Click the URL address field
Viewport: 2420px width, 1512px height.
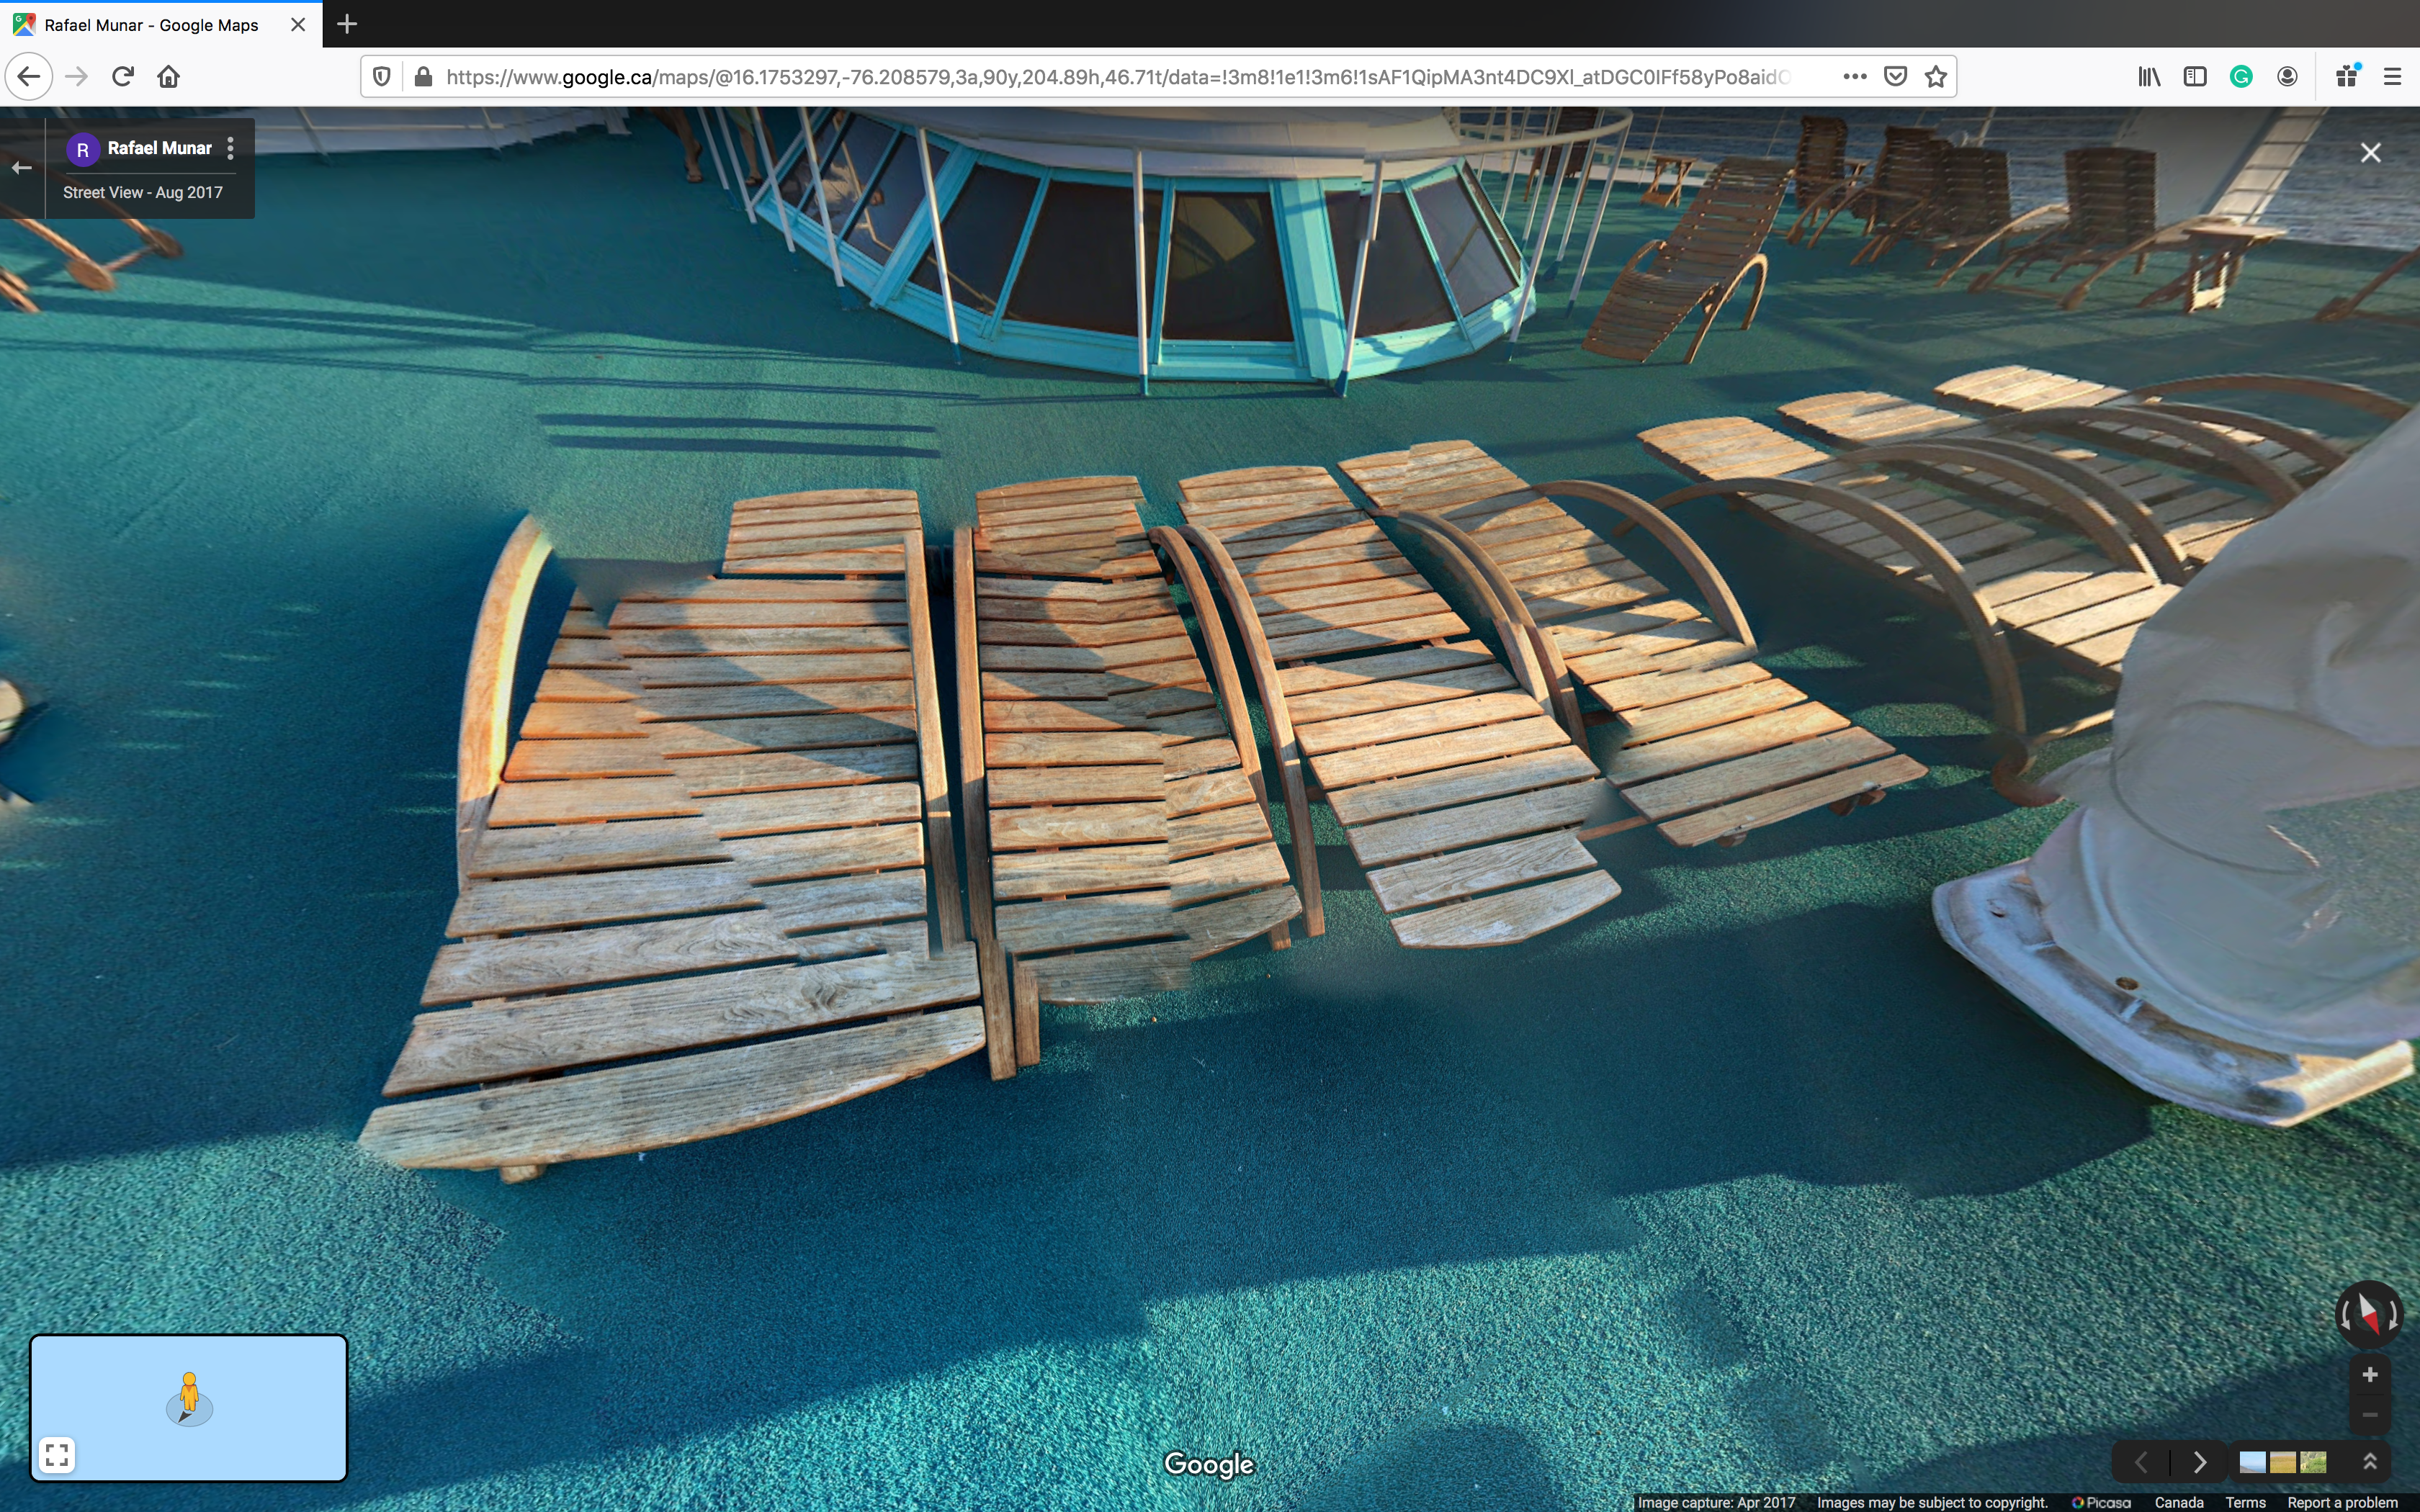click(x=1100, y=77)
